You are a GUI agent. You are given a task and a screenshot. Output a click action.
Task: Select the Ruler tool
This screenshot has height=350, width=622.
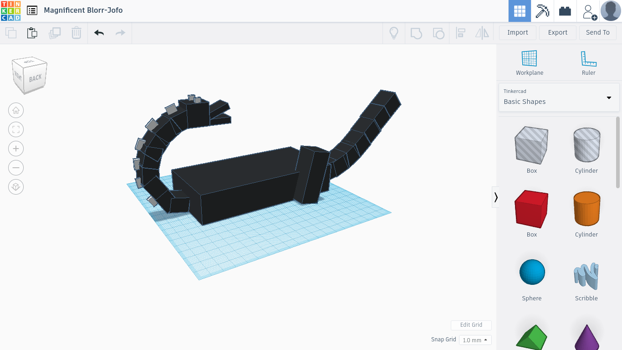click(x=589, y=63)
